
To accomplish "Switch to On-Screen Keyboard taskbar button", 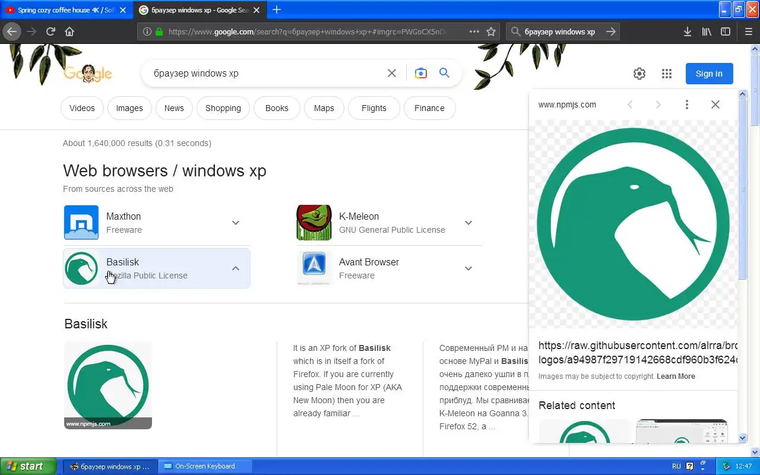I will point(205,466).
